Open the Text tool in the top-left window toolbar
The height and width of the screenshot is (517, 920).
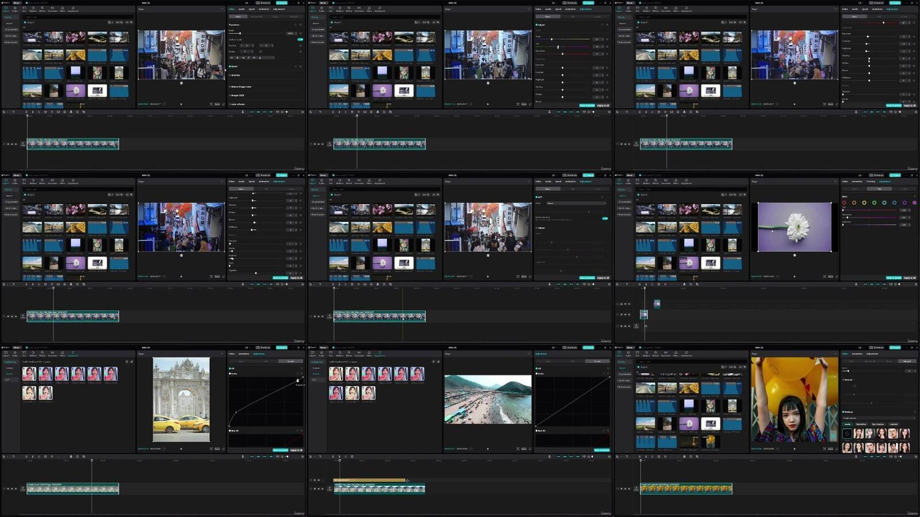[24, 9]
